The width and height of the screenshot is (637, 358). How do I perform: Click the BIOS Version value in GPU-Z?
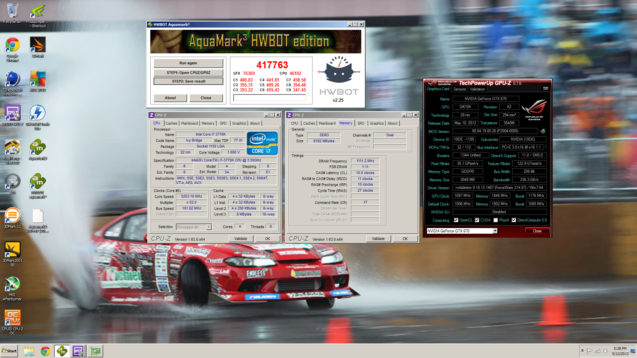tap(495, 131)
